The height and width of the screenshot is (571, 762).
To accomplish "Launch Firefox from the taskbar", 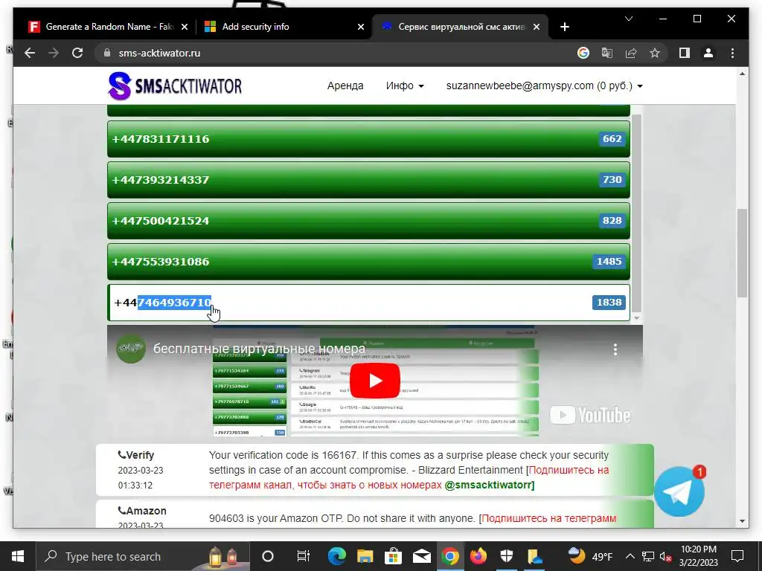I will 478,556.
